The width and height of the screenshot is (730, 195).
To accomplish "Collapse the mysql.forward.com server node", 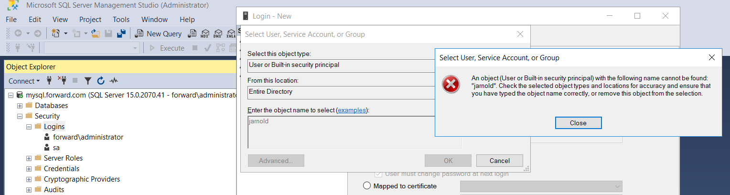I will (11, 95).
